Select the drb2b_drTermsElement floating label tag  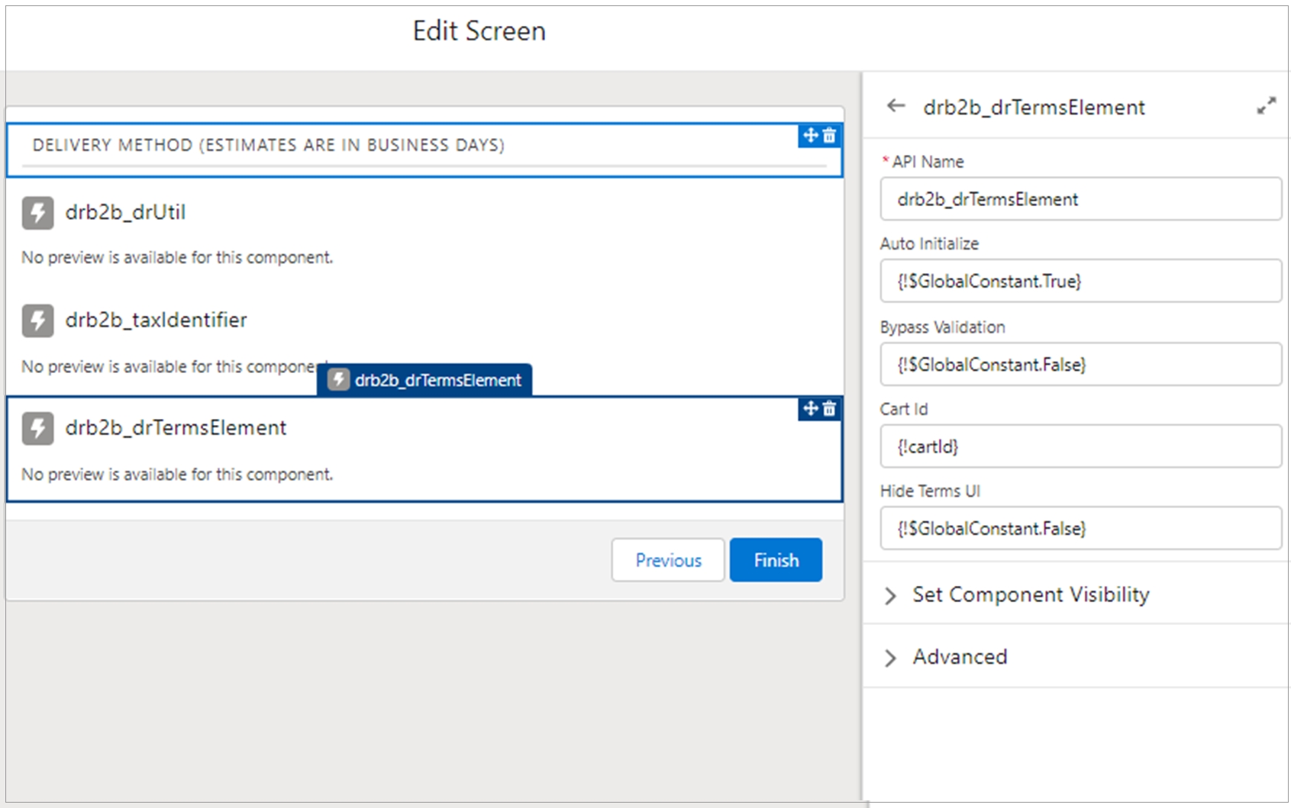click(425, 380)
